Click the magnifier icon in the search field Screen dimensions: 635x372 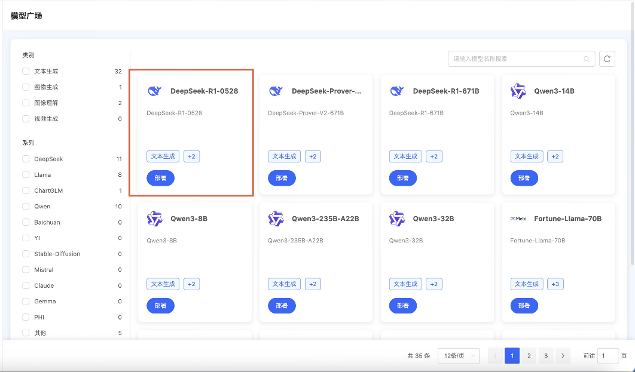[x=587, y=59]
